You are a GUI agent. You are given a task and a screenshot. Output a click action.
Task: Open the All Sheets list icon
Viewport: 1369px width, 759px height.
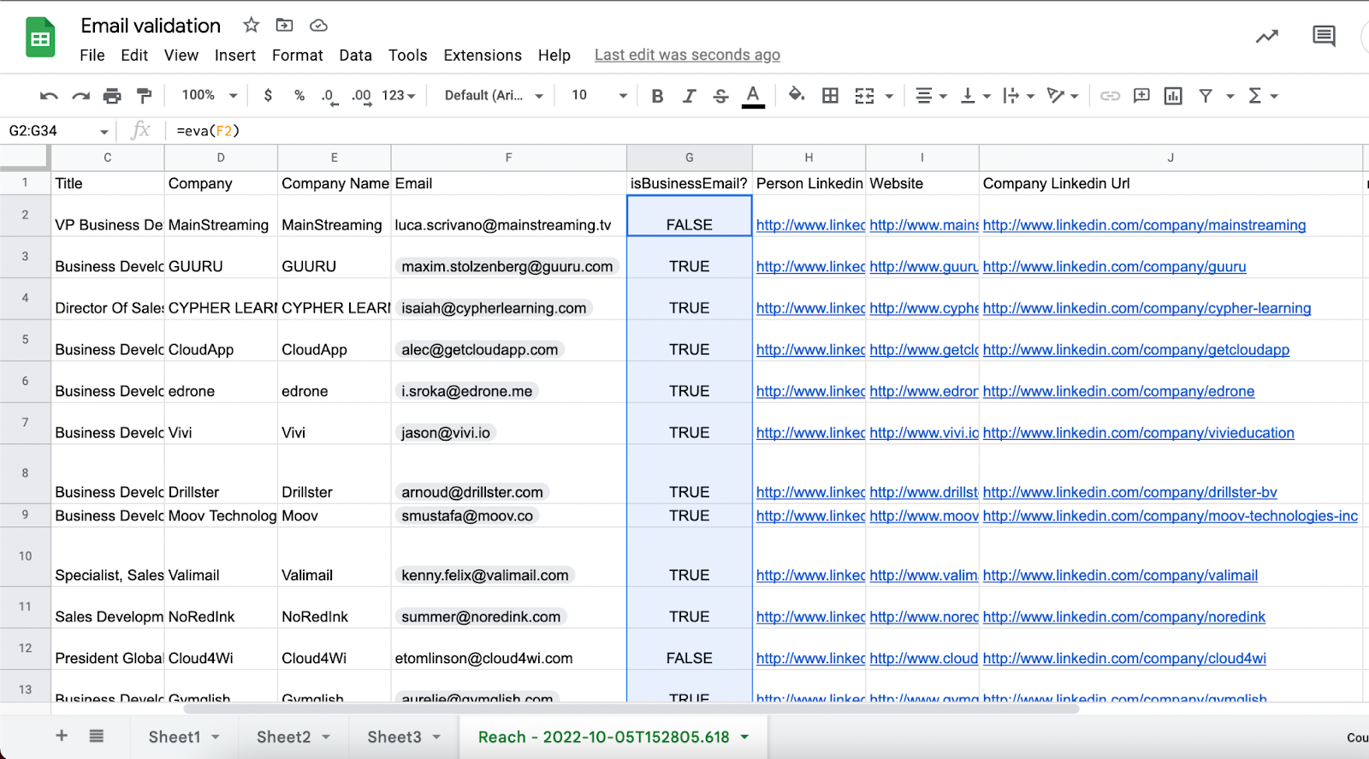click(x=97, y=736)
